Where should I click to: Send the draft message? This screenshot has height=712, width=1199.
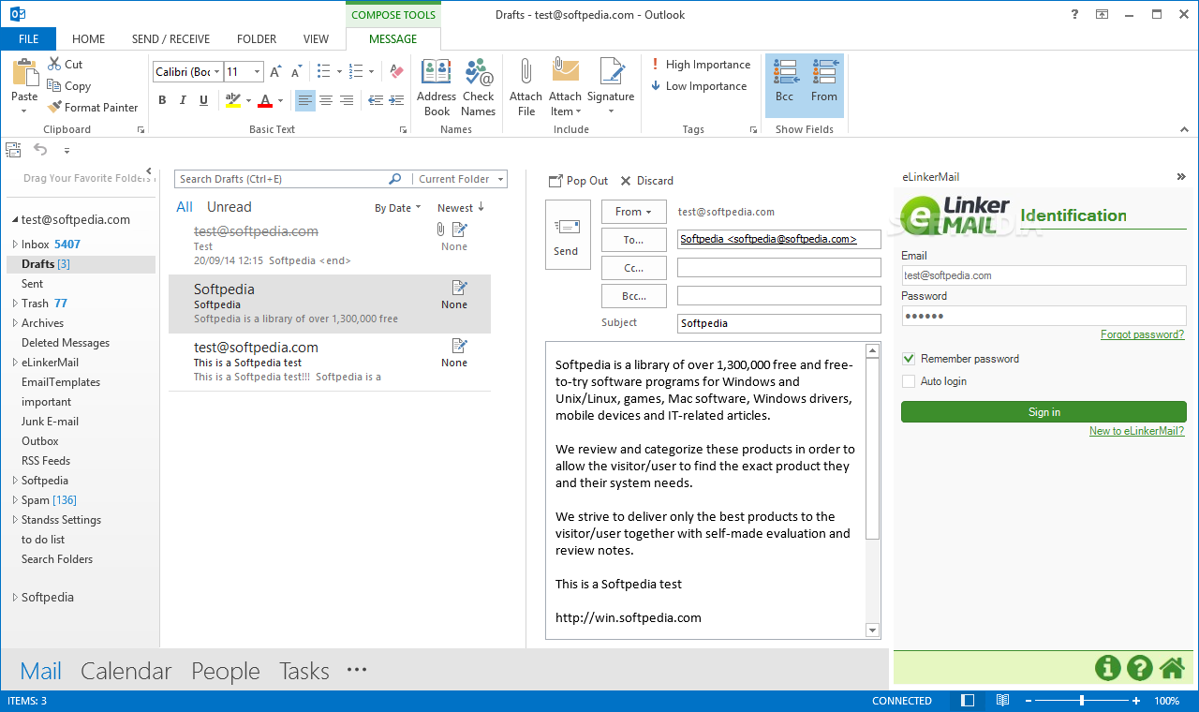click(x=568, y=235)
